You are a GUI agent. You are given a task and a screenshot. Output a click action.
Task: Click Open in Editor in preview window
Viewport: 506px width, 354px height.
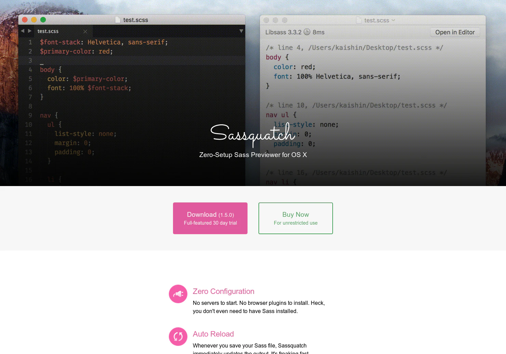pyautogui.click(x=455, y=32)
